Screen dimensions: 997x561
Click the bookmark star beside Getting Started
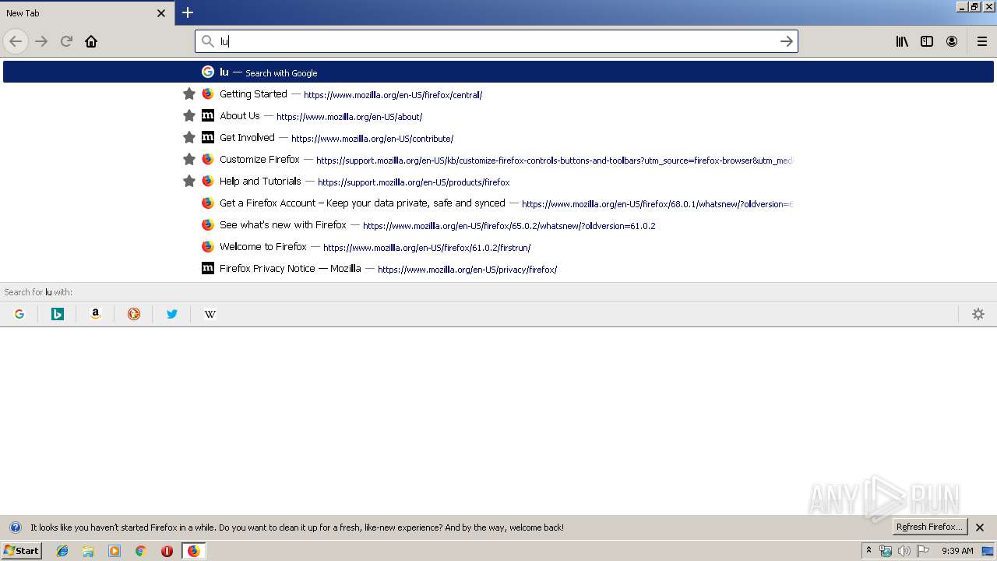188,93
